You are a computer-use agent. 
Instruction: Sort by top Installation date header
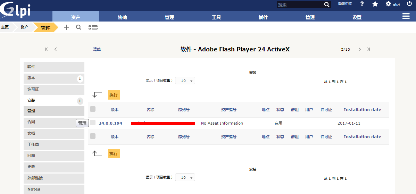pyautogui.click(x=363, y=110)
